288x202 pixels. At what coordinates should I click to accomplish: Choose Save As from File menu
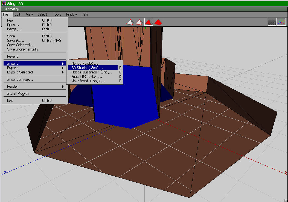(16, 41)
